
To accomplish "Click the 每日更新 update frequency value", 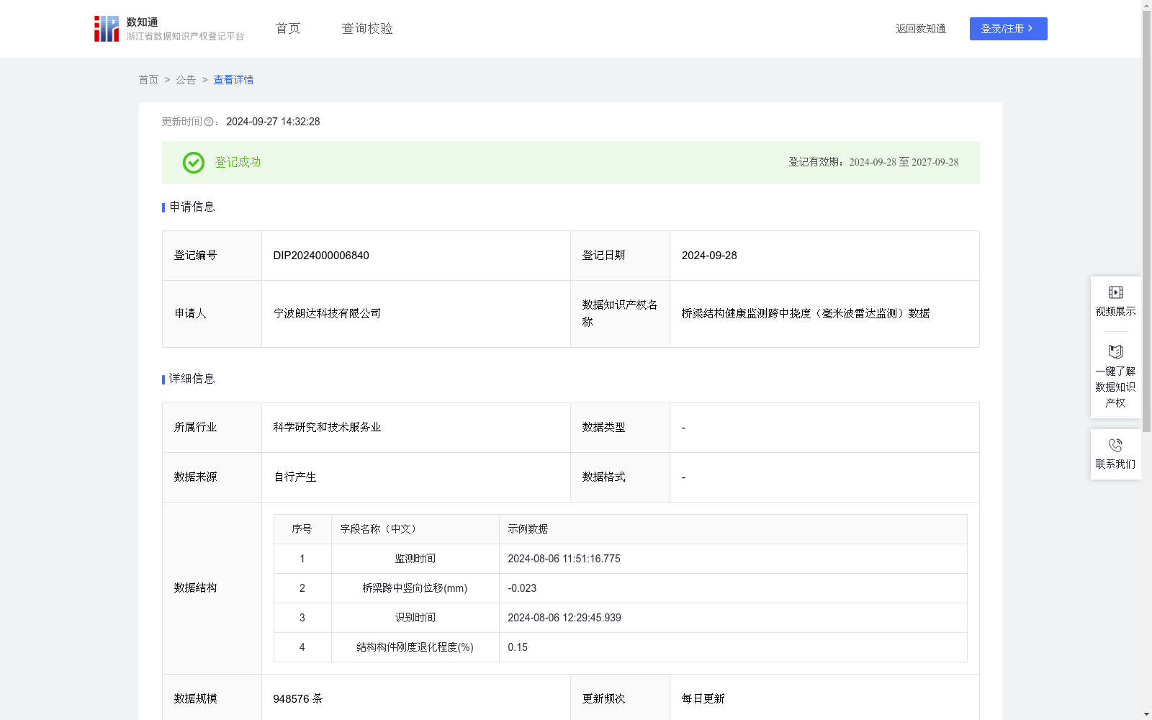I will click(x=703, y=699).
